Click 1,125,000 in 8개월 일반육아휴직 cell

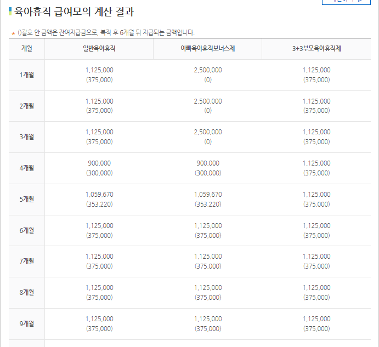[99, 288]
